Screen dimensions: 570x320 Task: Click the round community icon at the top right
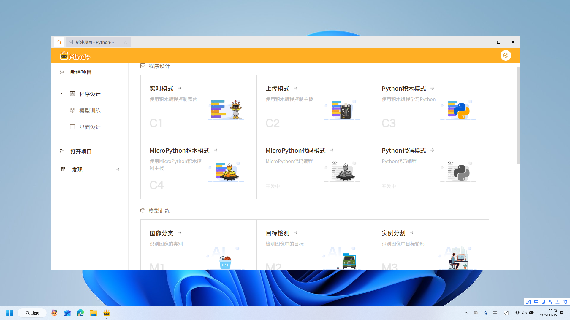tap(506, 55)
